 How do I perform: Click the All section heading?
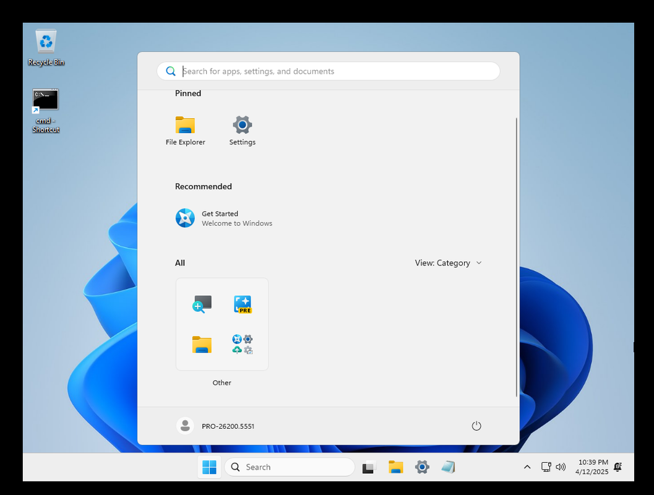180,263
